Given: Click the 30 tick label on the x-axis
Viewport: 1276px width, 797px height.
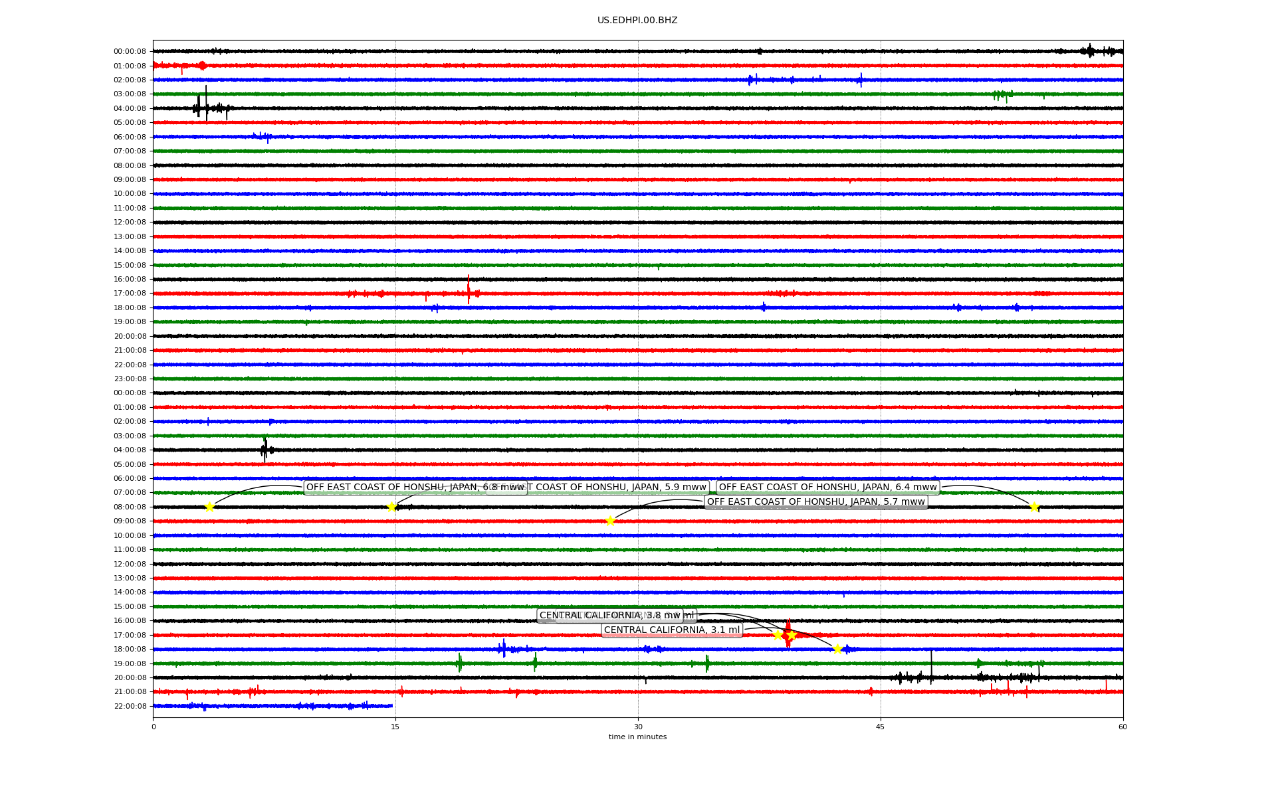Looking at the screenshot, I should [x=638, y=727].
